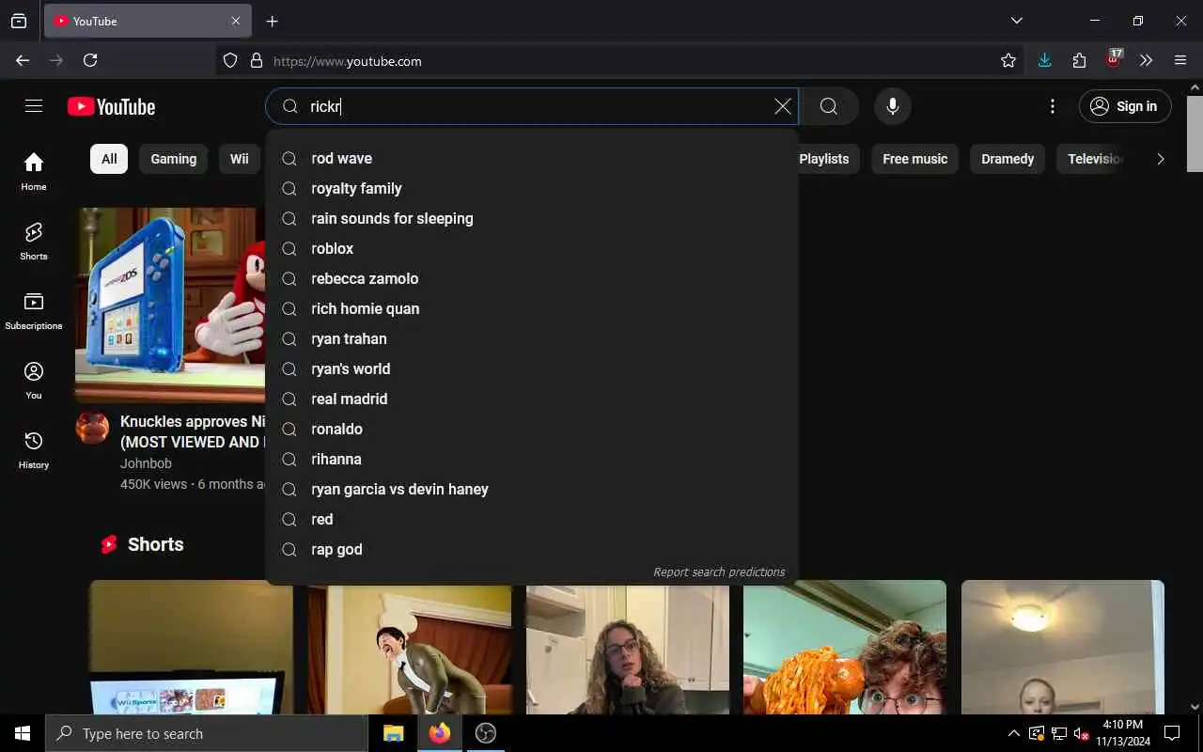Open the Knuckles Nintendo 2DS video thumbnail
The width and height of the screenshot is (1203, 752).
(x=170, y=305)
